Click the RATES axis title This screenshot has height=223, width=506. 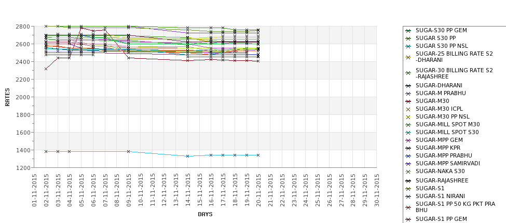(x=7, y=97)
